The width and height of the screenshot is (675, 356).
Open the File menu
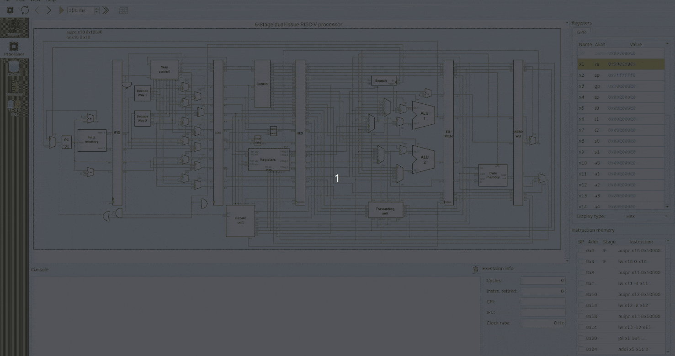tap(6, 1)
